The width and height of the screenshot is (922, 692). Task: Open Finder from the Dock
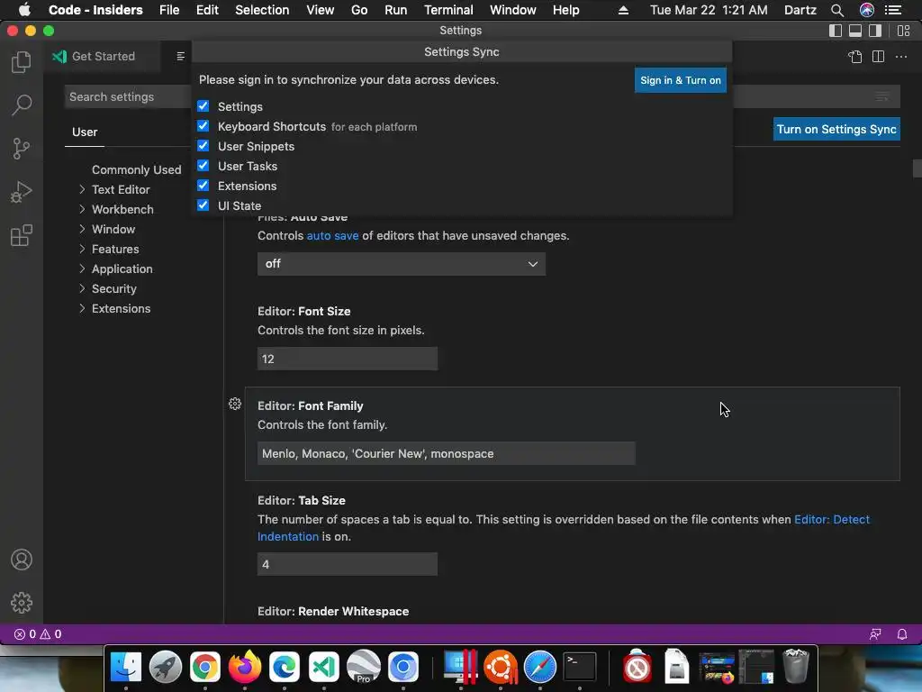[x=126, y=667]
